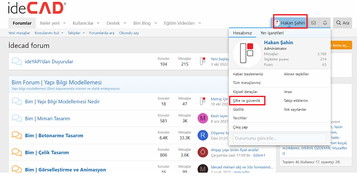This screenshot has width=357, height=187.
Task: Click the Bim Görselleştirme ve Animasyon forum icon
Action: (x=17, y=169)
